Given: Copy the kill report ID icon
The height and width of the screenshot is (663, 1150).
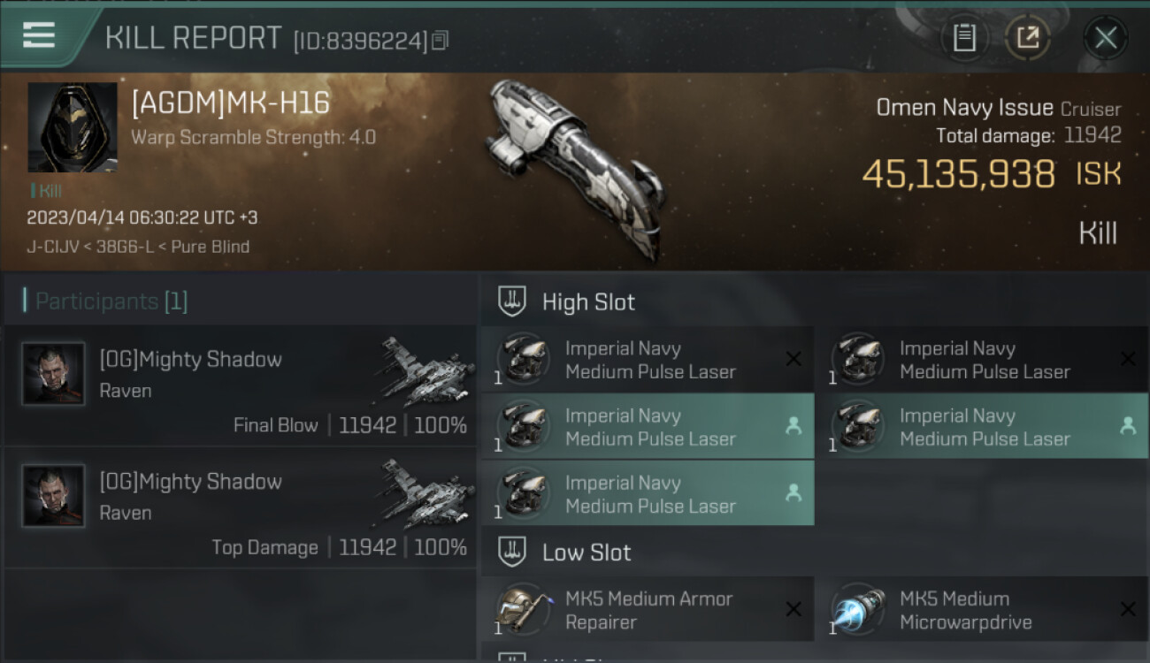Looking at the screenshot, I should coord(441,40).
